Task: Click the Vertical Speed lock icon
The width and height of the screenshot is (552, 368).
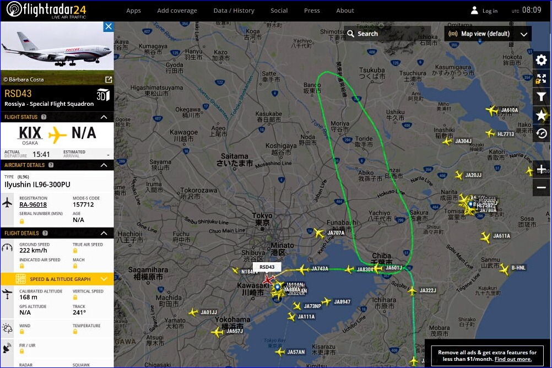Action: [75, 297]
